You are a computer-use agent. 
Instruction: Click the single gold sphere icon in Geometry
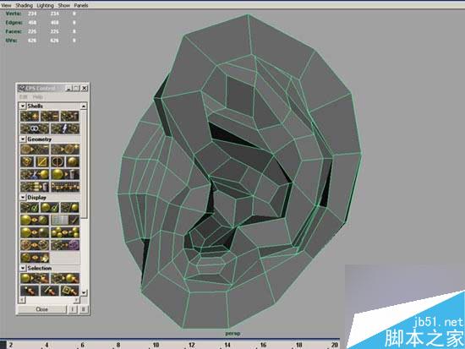[73, 162]
